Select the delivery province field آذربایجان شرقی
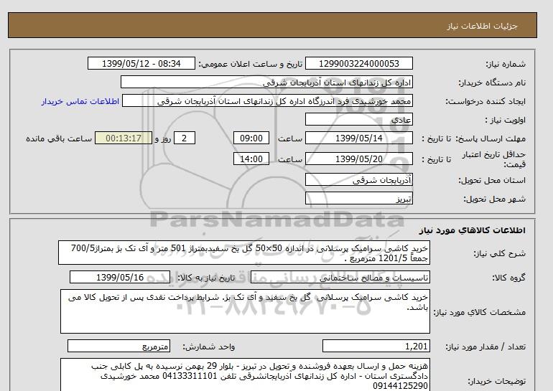Image resolution: width=553 pixels, height=391 pixels. tap(358, 180)
